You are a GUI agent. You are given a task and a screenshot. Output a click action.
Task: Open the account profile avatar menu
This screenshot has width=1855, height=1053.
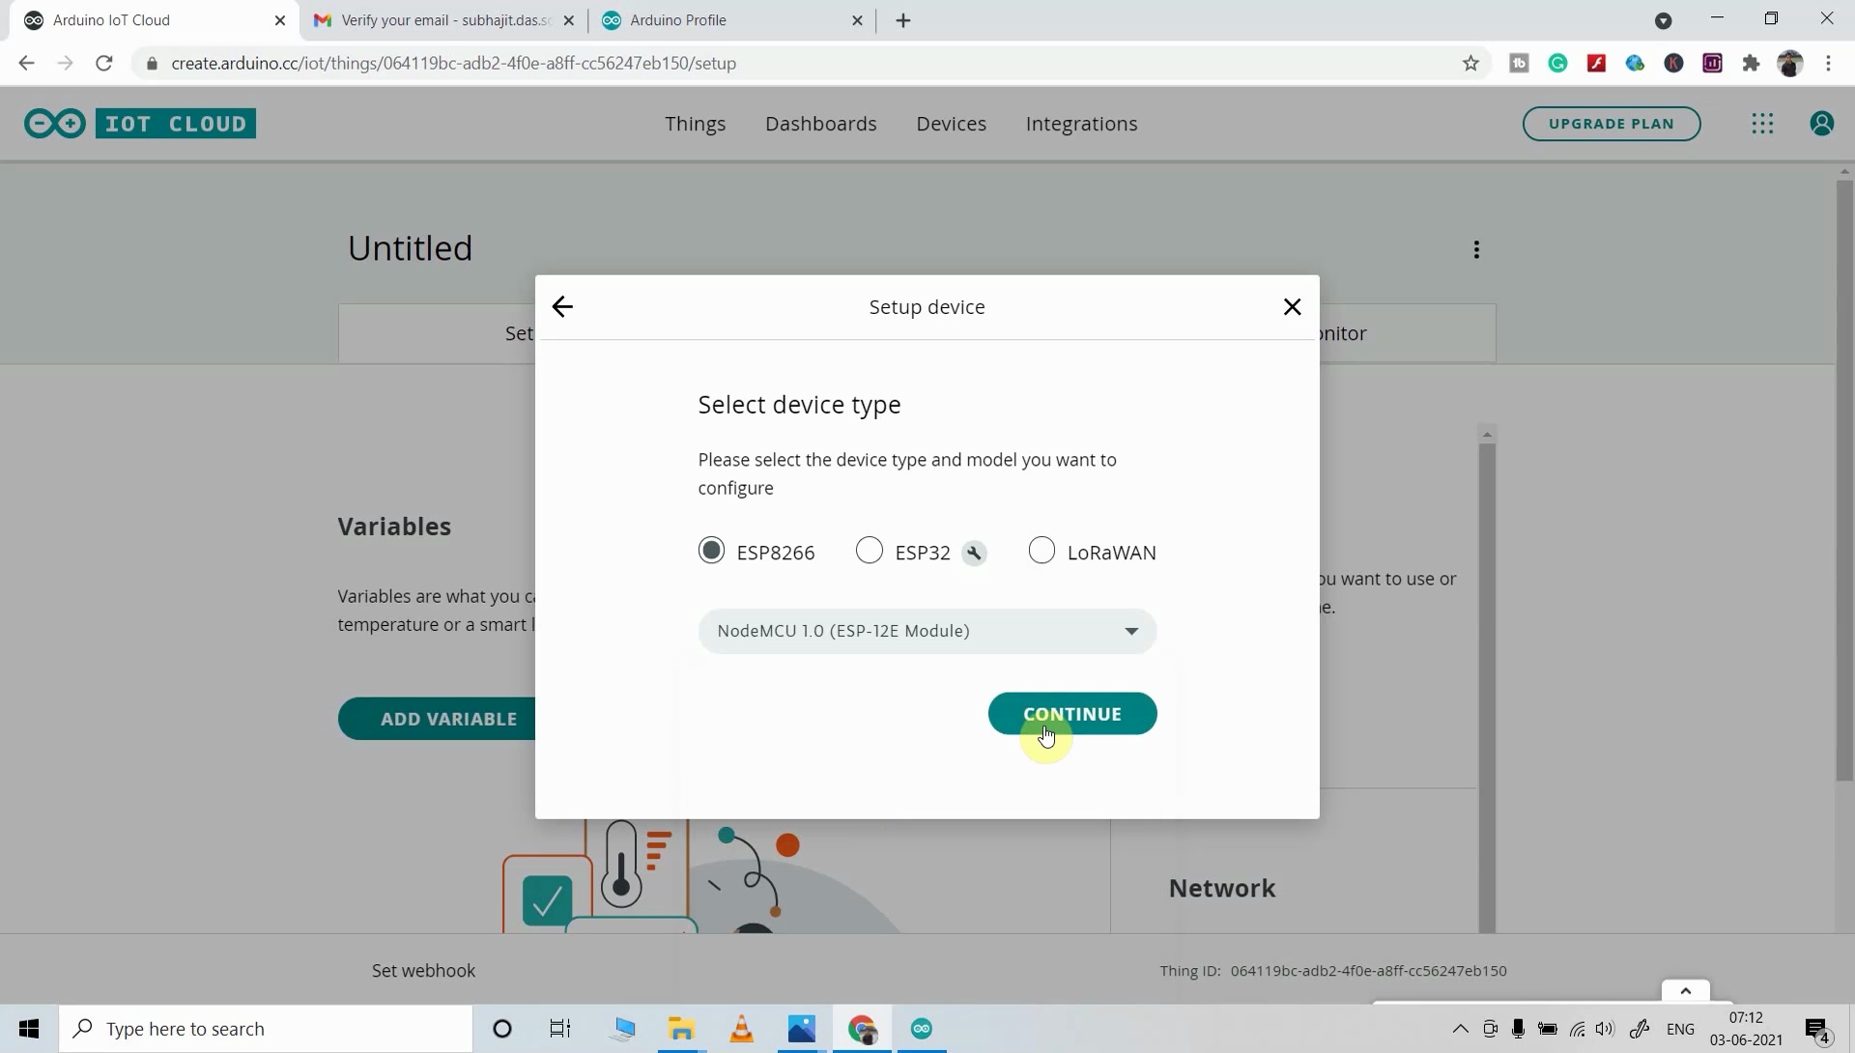(1822, 124)
